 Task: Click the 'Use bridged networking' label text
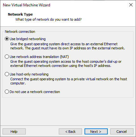point(28,39)
